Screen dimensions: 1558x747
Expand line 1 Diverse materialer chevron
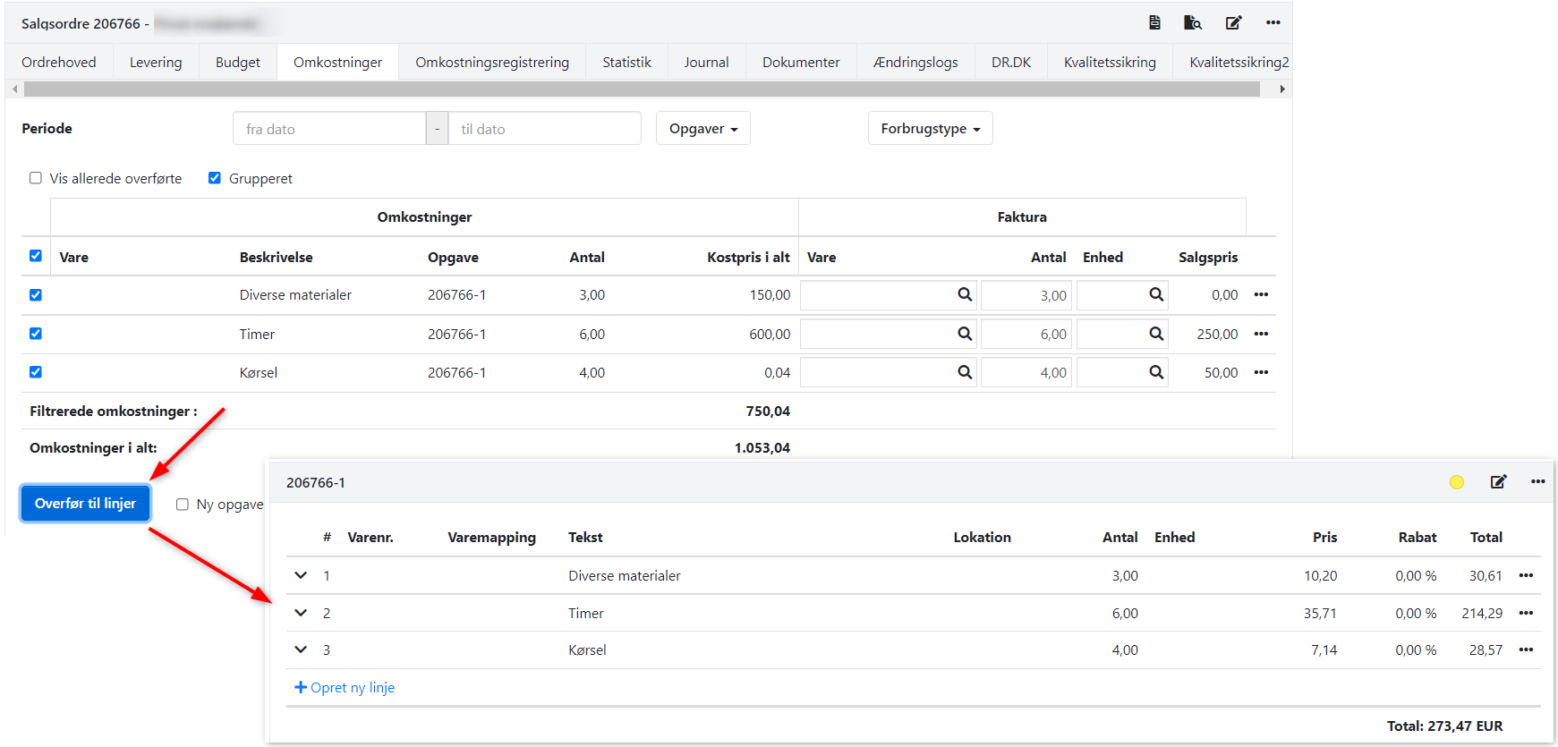(301, 575)
